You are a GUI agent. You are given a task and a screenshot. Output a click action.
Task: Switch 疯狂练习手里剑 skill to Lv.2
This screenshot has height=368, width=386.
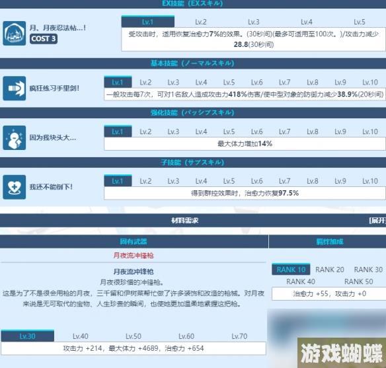pyautogui.click(x=145, y=82)
